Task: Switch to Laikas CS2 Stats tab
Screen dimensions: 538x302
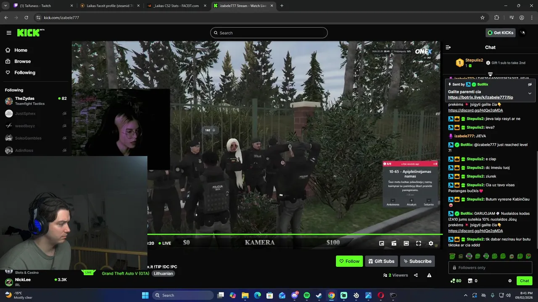Action: [x=177, y=6]
